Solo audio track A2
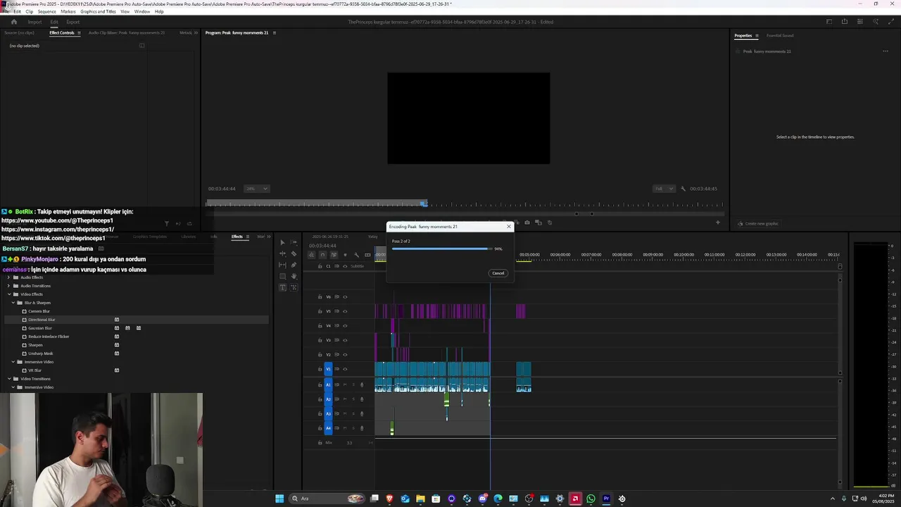901x507 pixels. (x=353, y=399)
